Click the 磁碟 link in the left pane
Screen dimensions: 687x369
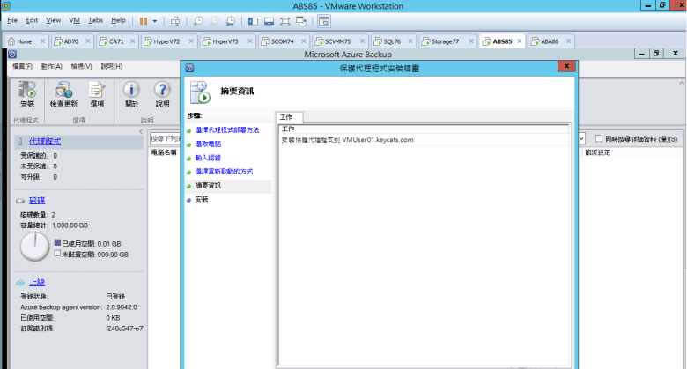[x=37, y=201]
